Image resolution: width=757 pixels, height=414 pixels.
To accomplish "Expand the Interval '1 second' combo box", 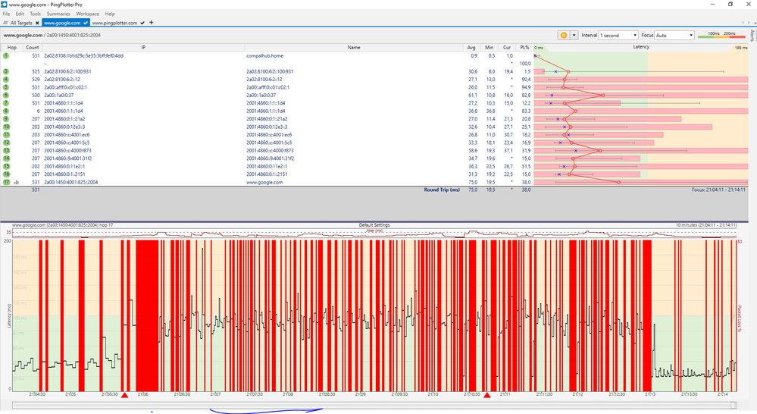I will point(618,35).
